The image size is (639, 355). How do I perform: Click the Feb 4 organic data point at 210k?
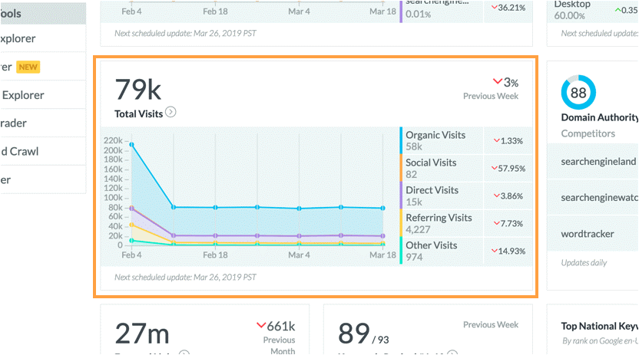click(131, 145)
